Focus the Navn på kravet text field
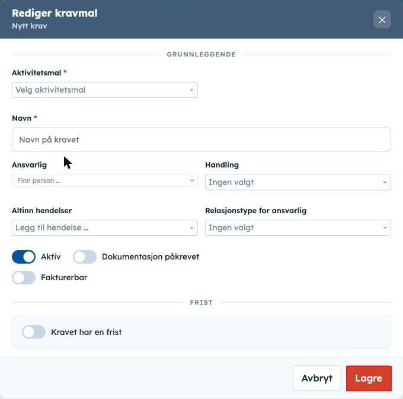Viewport: 403px width, 399px height. 201,140
